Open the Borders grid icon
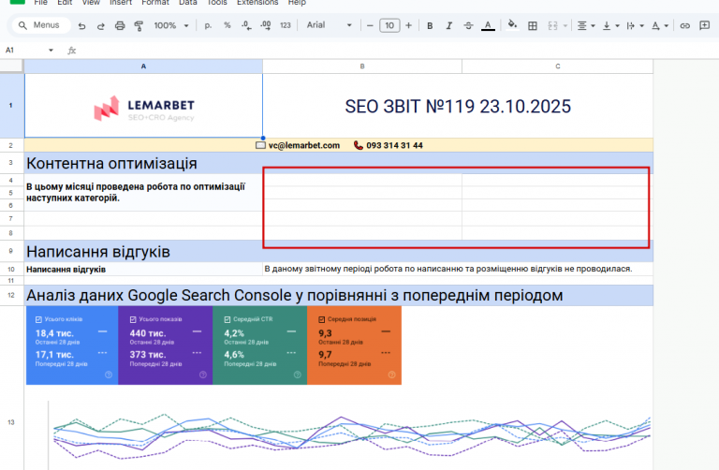The width and height of the screenshot is (719, 470). (533, 25)
